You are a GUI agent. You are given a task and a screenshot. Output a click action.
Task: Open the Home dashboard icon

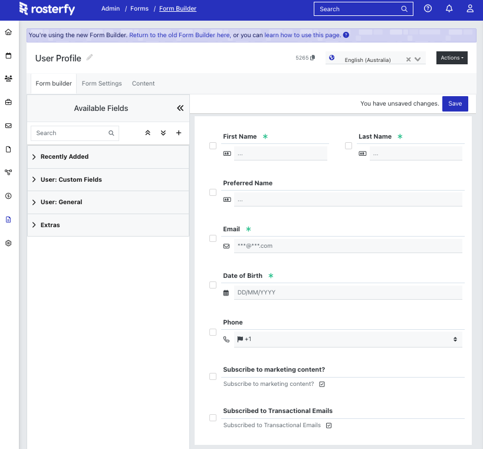pos(8,32)
